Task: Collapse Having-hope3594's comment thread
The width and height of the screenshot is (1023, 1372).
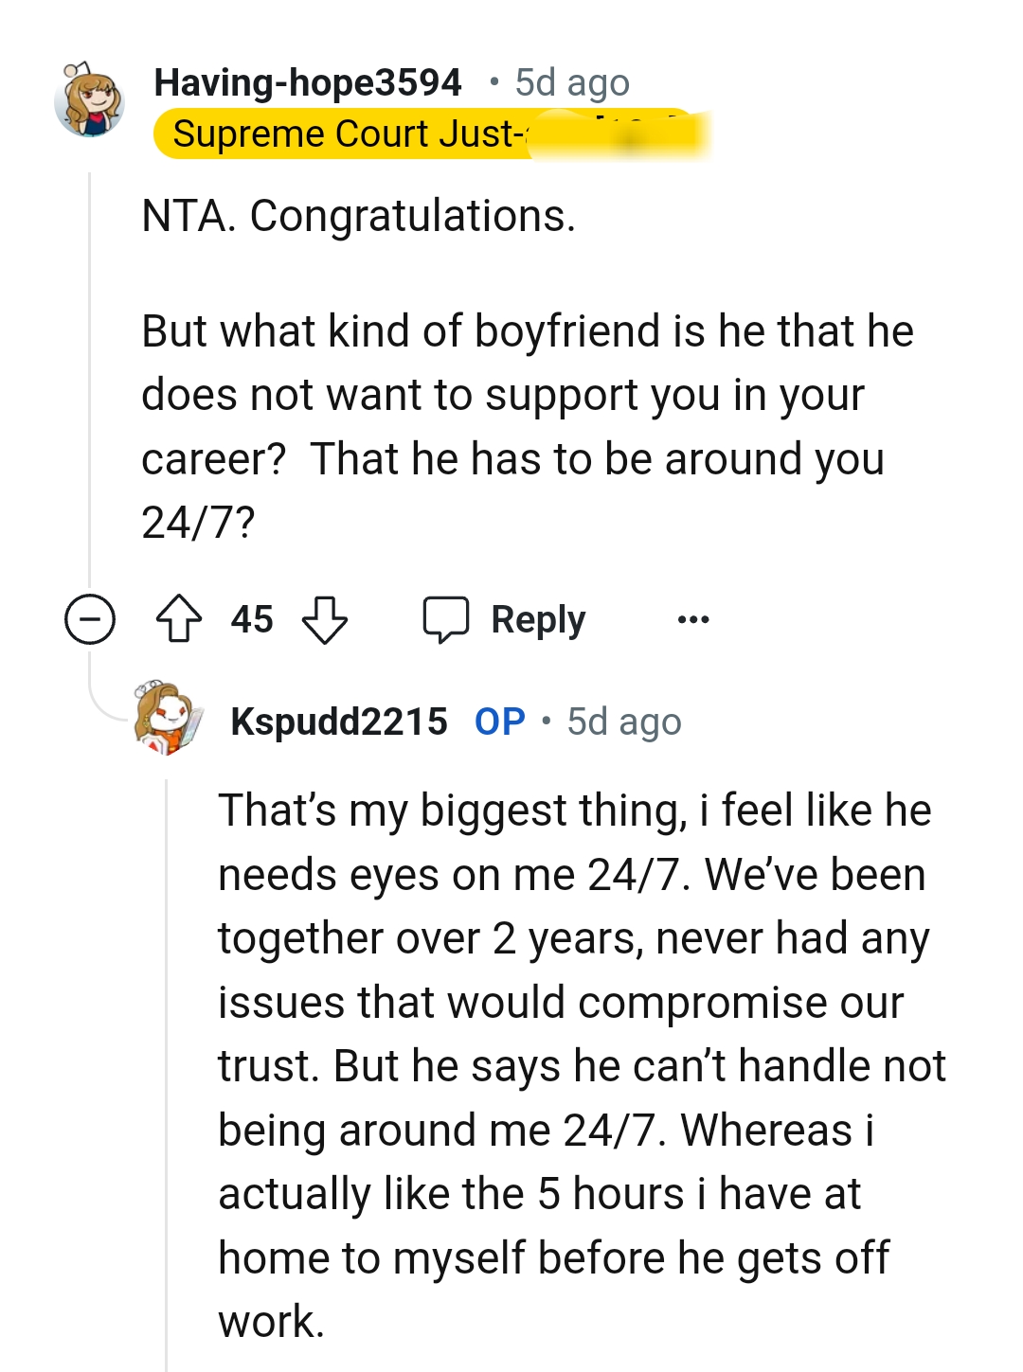Action: pyautogui.click(x=88, y=619)
